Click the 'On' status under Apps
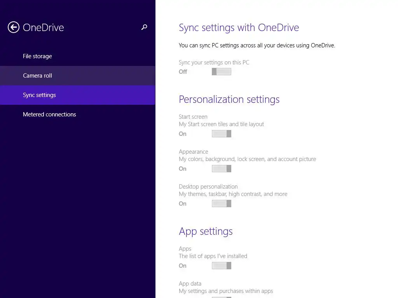Image resolution: width=398 pixels, height=298 pixels. pos(183,266)
